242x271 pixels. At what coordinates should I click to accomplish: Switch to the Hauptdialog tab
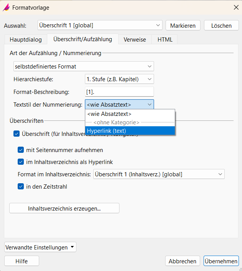(26, 39)
